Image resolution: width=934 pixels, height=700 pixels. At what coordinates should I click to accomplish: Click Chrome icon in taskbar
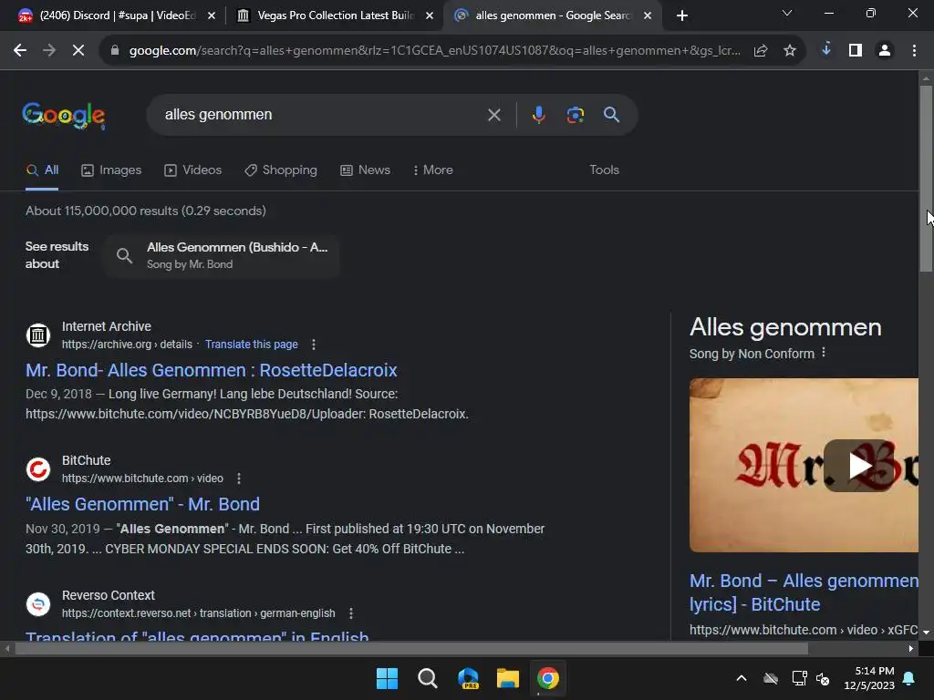(x=548, y=678)
